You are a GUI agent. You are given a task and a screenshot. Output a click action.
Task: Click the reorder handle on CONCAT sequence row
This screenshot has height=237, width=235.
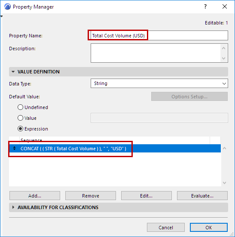coord(14,148)
